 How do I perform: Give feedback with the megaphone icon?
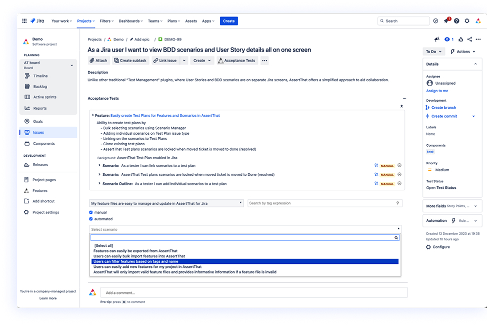(x=436, y=39)
